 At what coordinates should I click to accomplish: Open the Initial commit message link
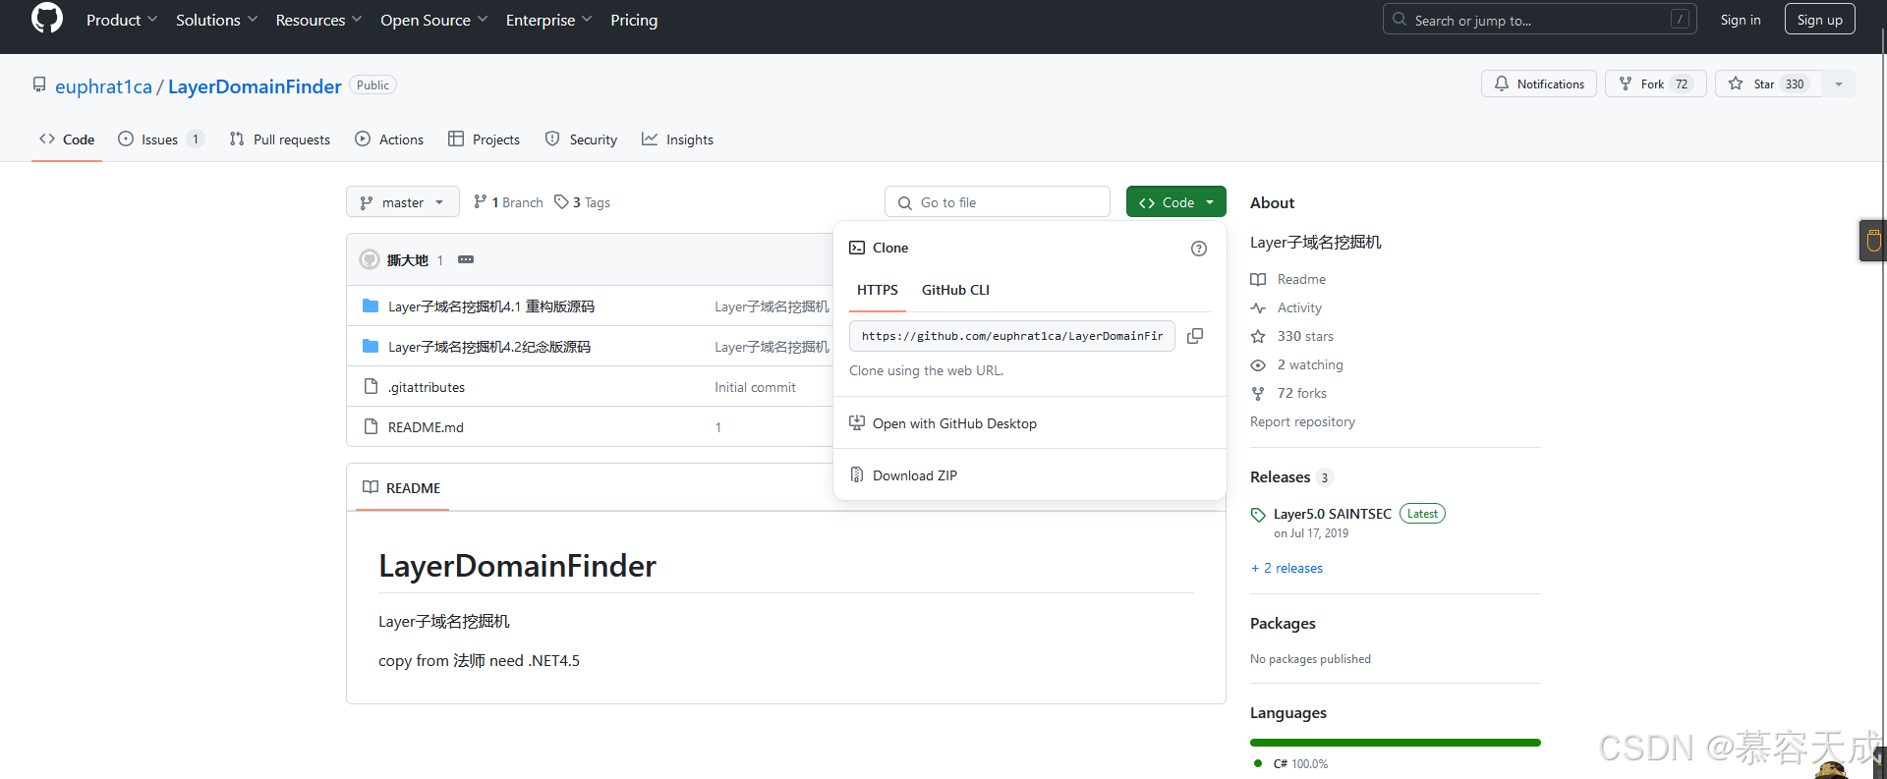point(755,387)
